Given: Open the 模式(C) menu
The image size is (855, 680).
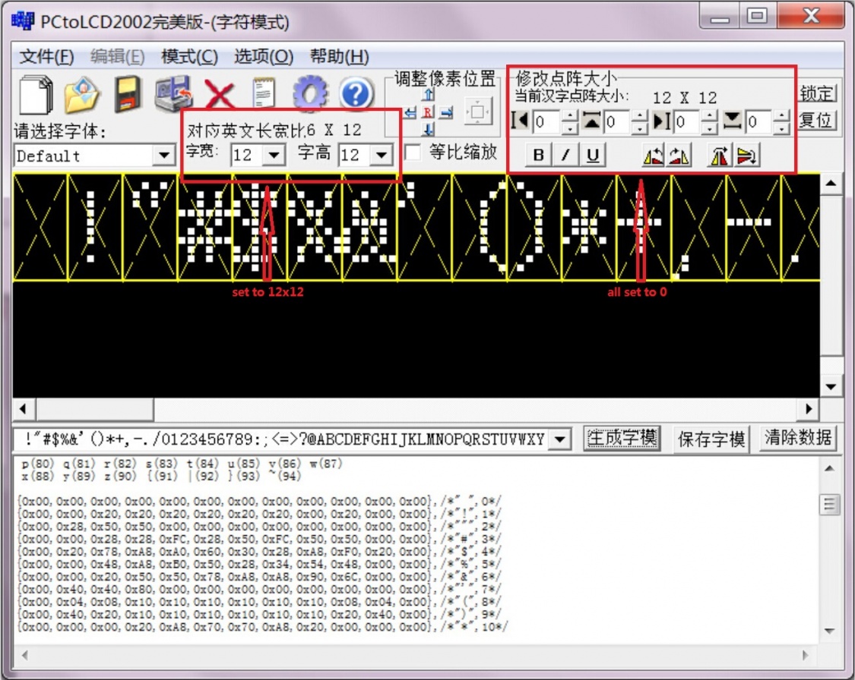Looking at the screenshot, I should click(x=189, y=57).
